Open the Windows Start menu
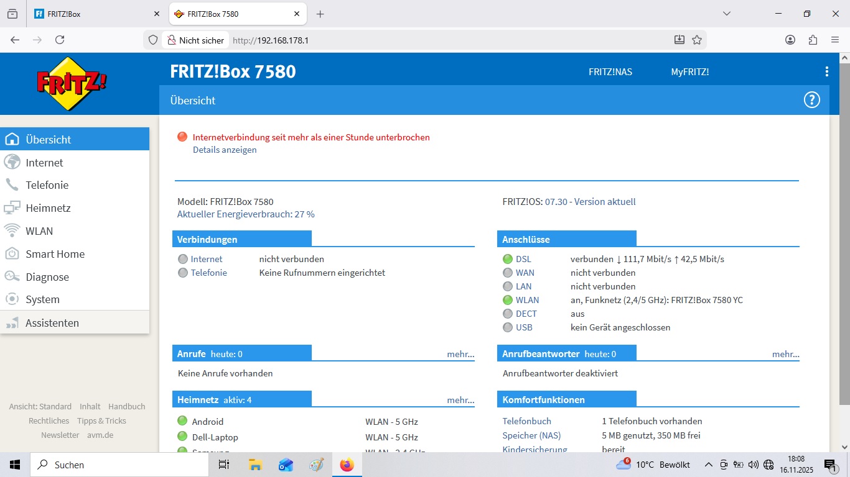 (15, 465)
